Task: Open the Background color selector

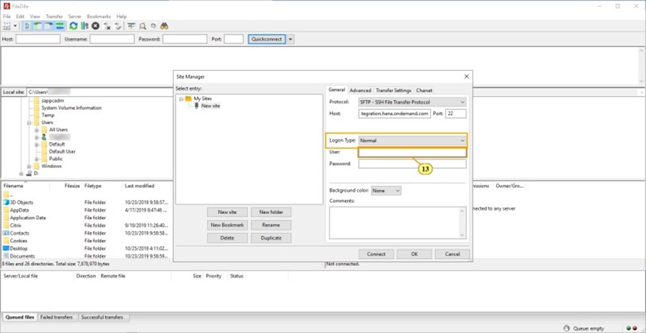Action: (386, 191)
